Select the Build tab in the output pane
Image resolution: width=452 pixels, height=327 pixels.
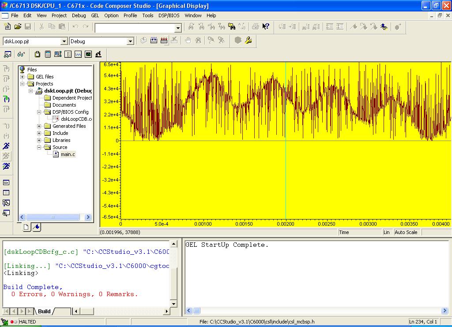(x=44, y=311)
